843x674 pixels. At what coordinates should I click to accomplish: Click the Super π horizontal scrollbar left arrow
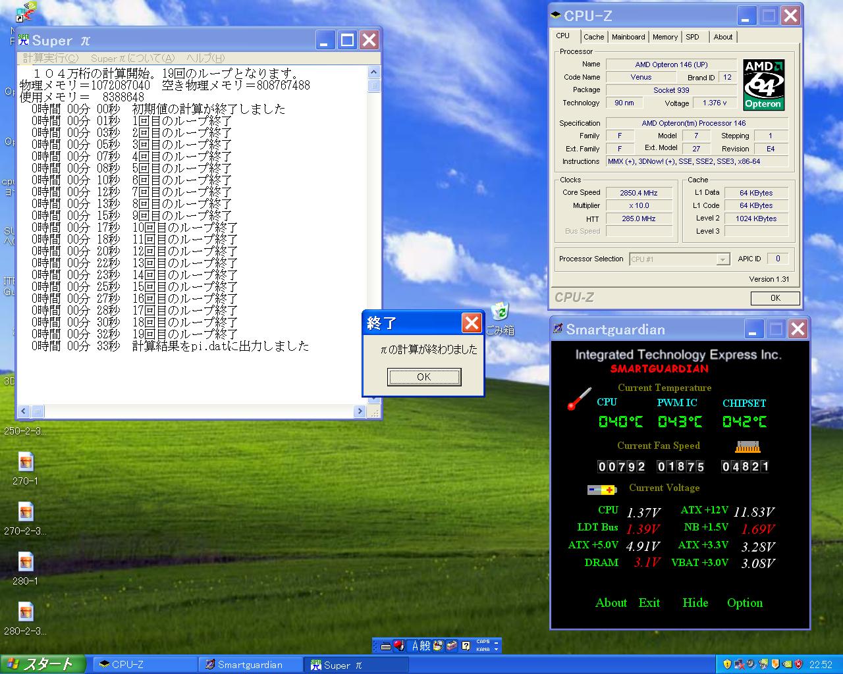[24, 411]
